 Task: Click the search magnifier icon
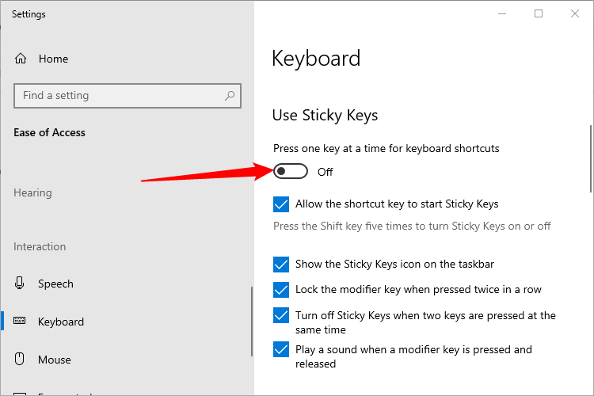[x=230, y=96]
